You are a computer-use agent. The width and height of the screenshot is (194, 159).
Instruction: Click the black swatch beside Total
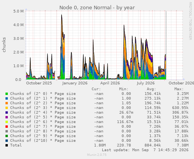pyautogui.click(x=7, y=145)
